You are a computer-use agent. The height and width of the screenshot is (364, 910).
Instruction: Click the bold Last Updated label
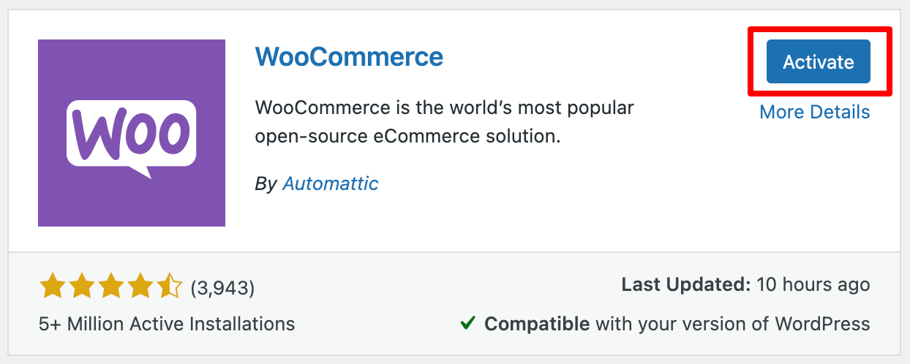click(685, 284)
